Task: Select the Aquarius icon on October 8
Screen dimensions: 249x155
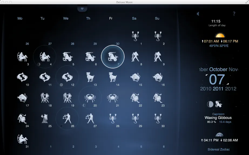Action: coord(135,57)
